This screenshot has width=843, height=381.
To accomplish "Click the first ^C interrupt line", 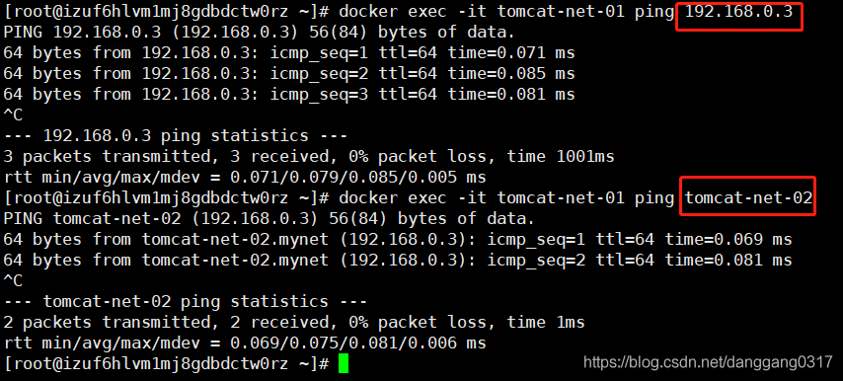I will pyautogui.click(x=13, y=115).
